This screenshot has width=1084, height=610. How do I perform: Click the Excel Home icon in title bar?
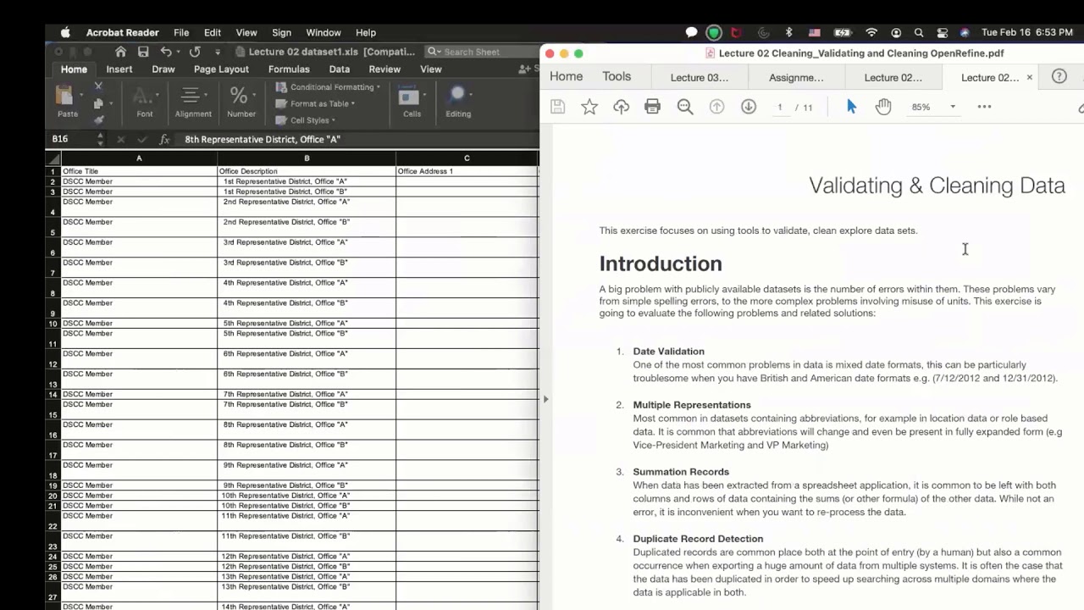point(120,52)
